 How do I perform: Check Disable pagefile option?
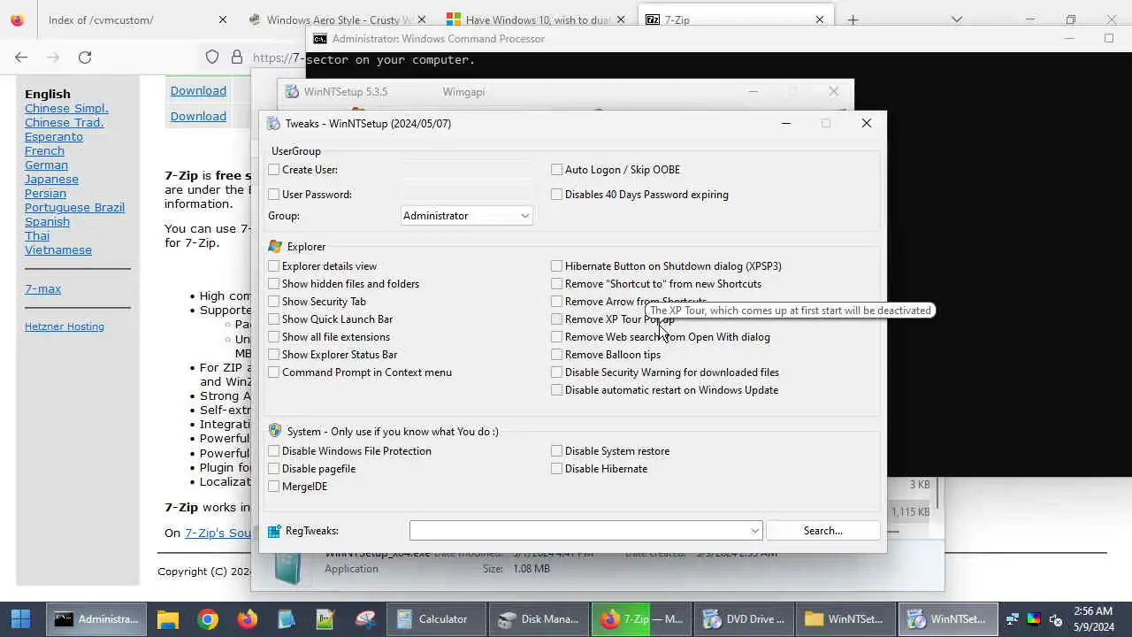click(274, 469)
